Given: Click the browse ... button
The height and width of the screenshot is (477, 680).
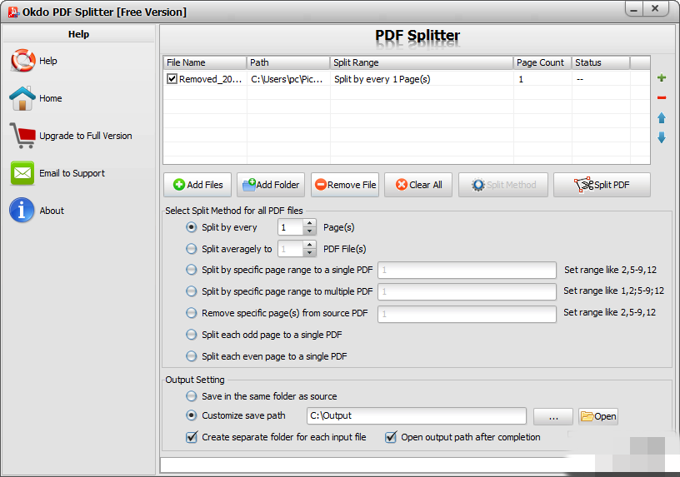Looking at the screenshot, I should [553, 416].
